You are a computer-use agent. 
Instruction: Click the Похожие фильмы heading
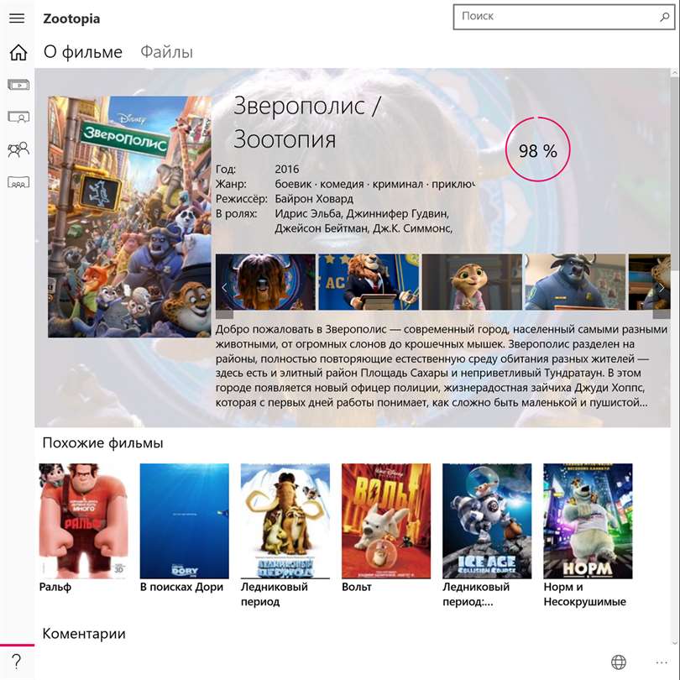click(102, 442)
